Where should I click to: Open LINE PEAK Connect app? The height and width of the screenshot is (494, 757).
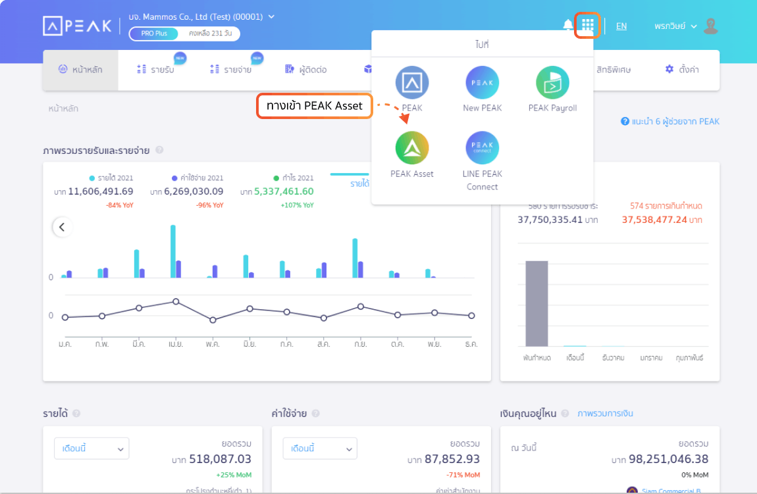(483, 148)
